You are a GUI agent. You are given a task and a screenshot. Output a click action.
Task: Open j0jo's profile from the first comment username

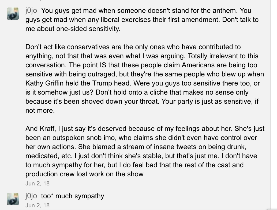click(31, 11)
